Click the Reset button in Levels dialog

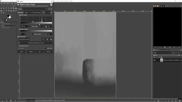pyautogui.click(x=31, y=52)
